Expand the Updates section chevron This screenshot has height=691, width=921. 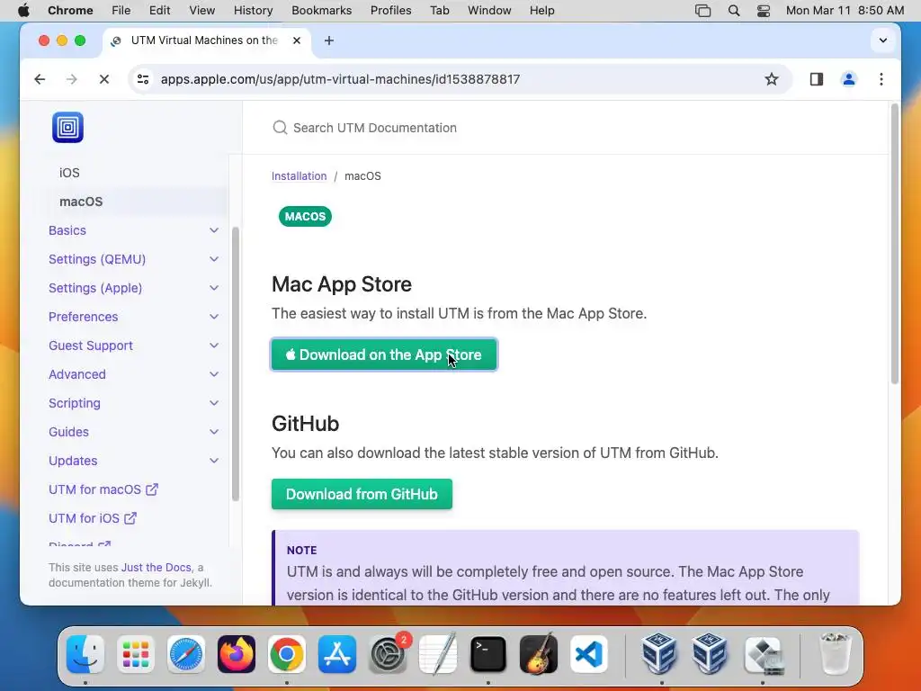click(214, 461)
